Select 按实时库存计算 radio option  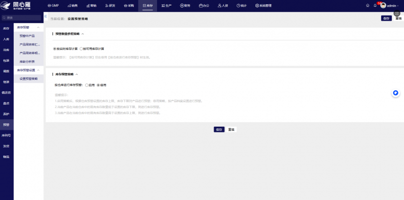65,48
